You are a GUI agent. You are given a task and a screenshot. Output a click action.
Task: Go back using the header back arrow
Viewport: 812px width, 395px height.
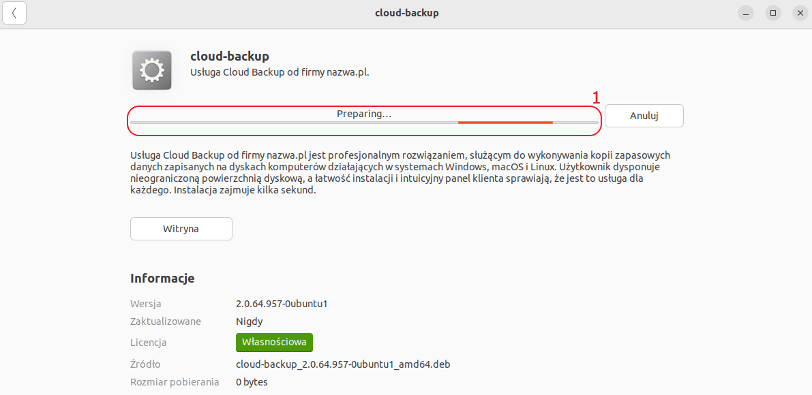pos(14,14)
